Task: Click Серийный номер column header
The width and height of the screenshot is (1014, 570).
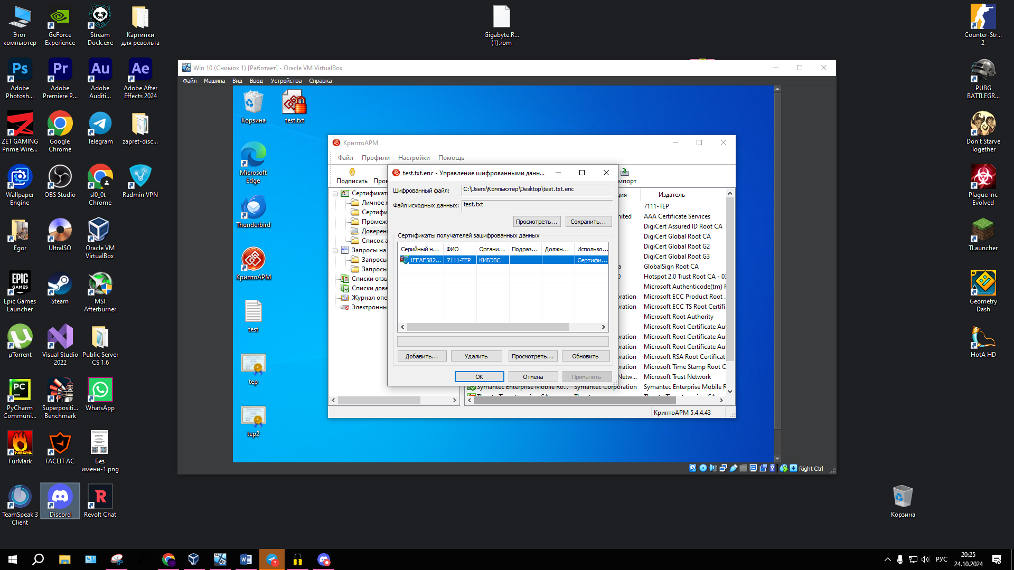Action: pyautogui.click(x=420, y=249)
